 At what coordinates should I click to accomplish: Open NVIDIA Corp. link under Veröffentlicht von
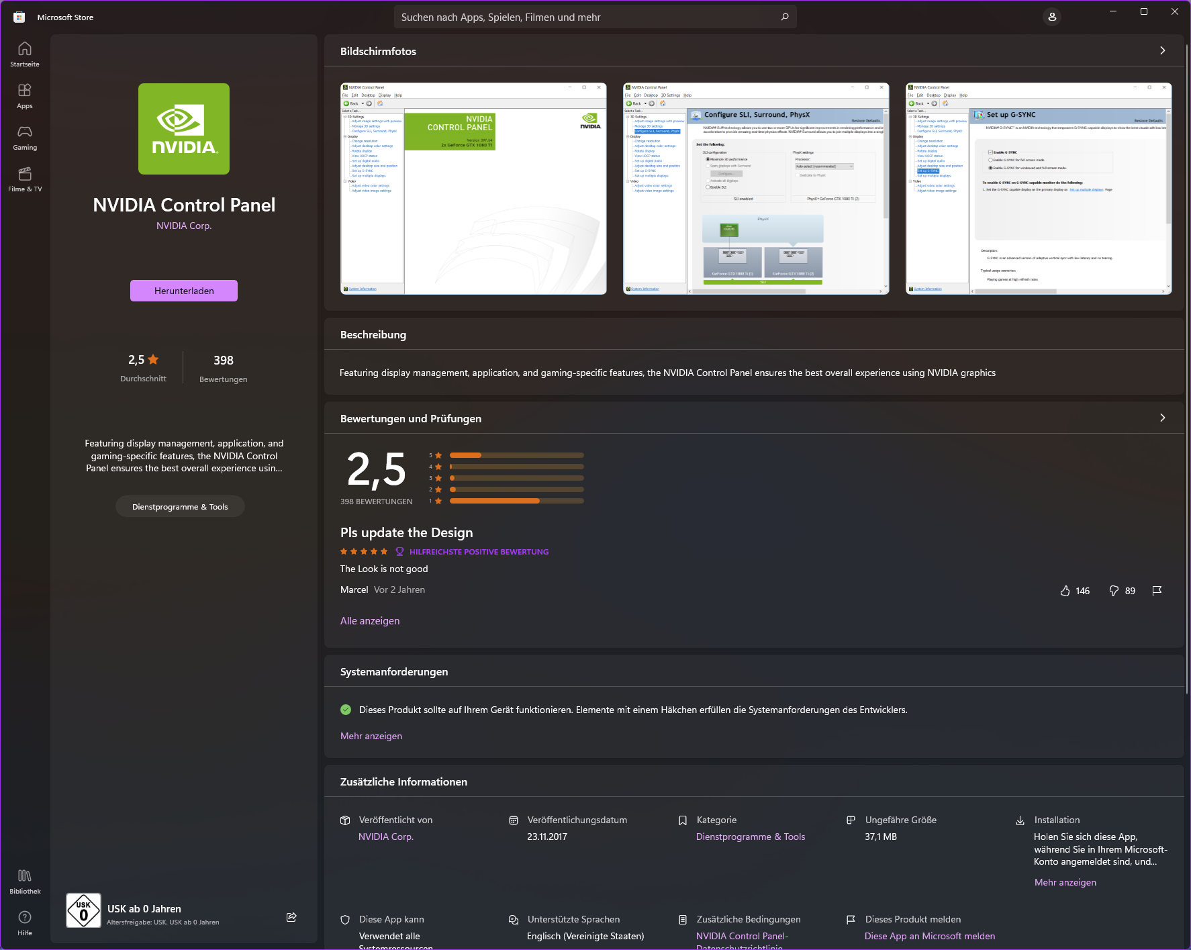click(386, 837)
